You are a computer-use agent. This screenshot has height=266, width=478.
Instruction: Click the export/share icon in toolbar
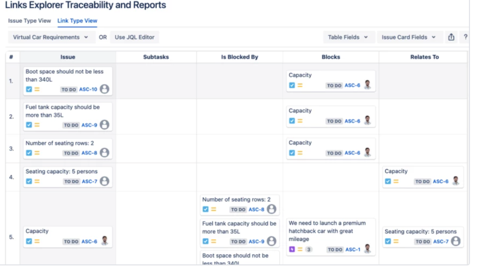click(451, 37)
